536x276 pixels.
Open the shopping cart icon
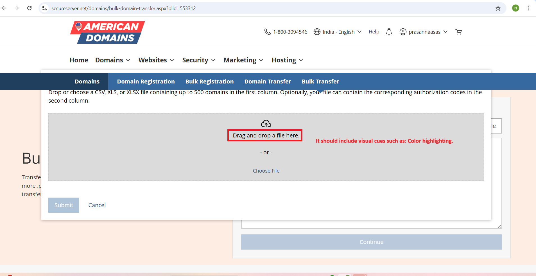tap(458, 32)
